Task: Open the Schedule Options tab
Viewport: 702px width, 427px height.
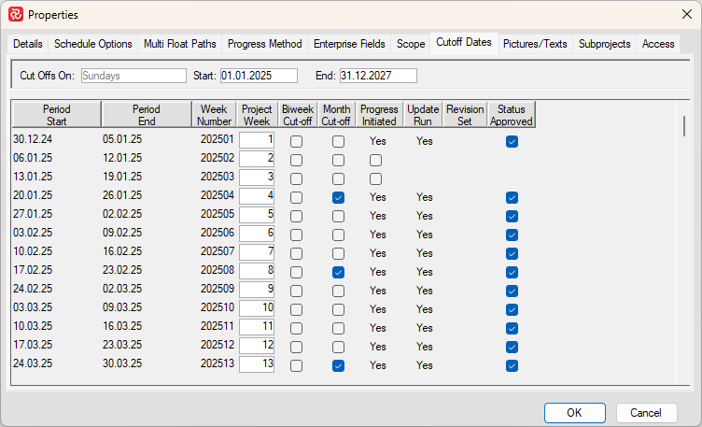Action: [93, 44]
